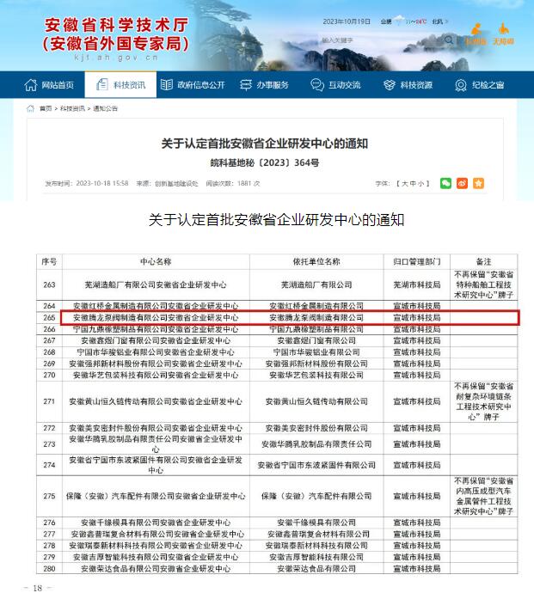This screenshot has height=593, width=534.
Task: Click cell 宁国市华骏铝业有限公司安徽省企业研发中心
Action: click(x=156, y=352)
